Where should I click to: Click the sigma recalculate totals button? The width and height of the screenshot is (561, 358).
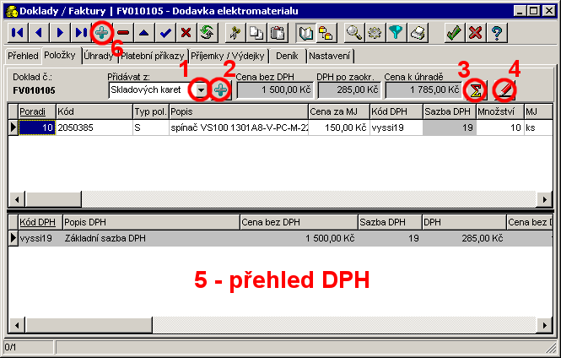tap(476, 89)
